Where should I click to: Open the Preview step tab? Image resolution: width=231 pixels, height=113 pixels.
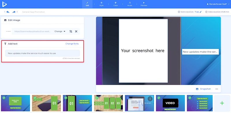144,4
